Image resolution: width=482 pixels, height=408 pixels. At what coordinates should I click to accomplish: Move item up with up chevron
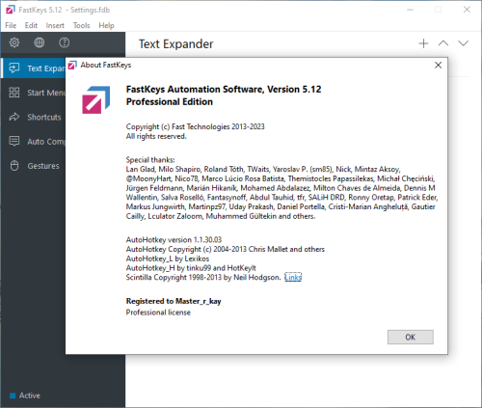pyautogui.click(x=443, y=43)
